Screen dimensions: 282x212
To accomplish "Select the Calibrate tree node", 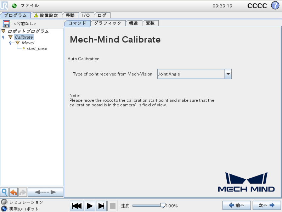I will click(x=24, y=37).
